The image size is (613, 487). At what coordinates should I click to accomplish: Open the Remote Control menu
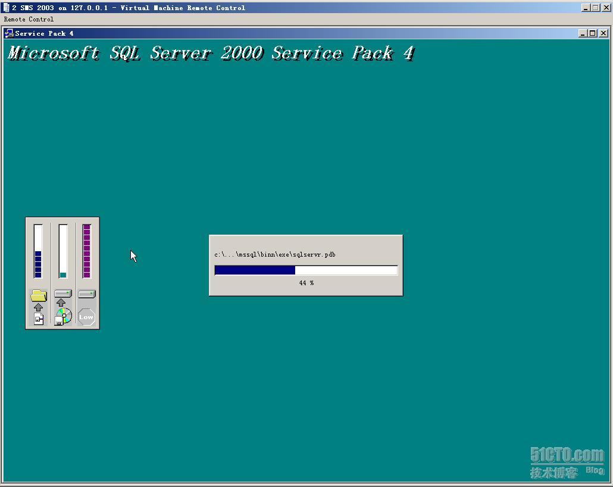pyautogui.click(x=29, y=19)
